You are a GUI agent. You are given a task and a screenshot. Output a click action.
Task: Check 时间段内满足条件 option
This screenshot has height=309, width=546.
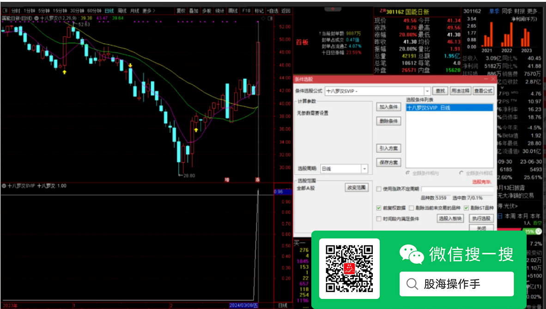[x=379, y=219]
